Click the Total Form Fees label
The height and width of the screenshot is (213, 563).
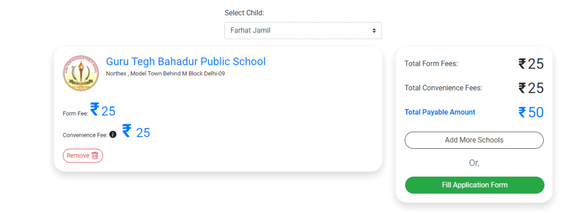point(431,64)
